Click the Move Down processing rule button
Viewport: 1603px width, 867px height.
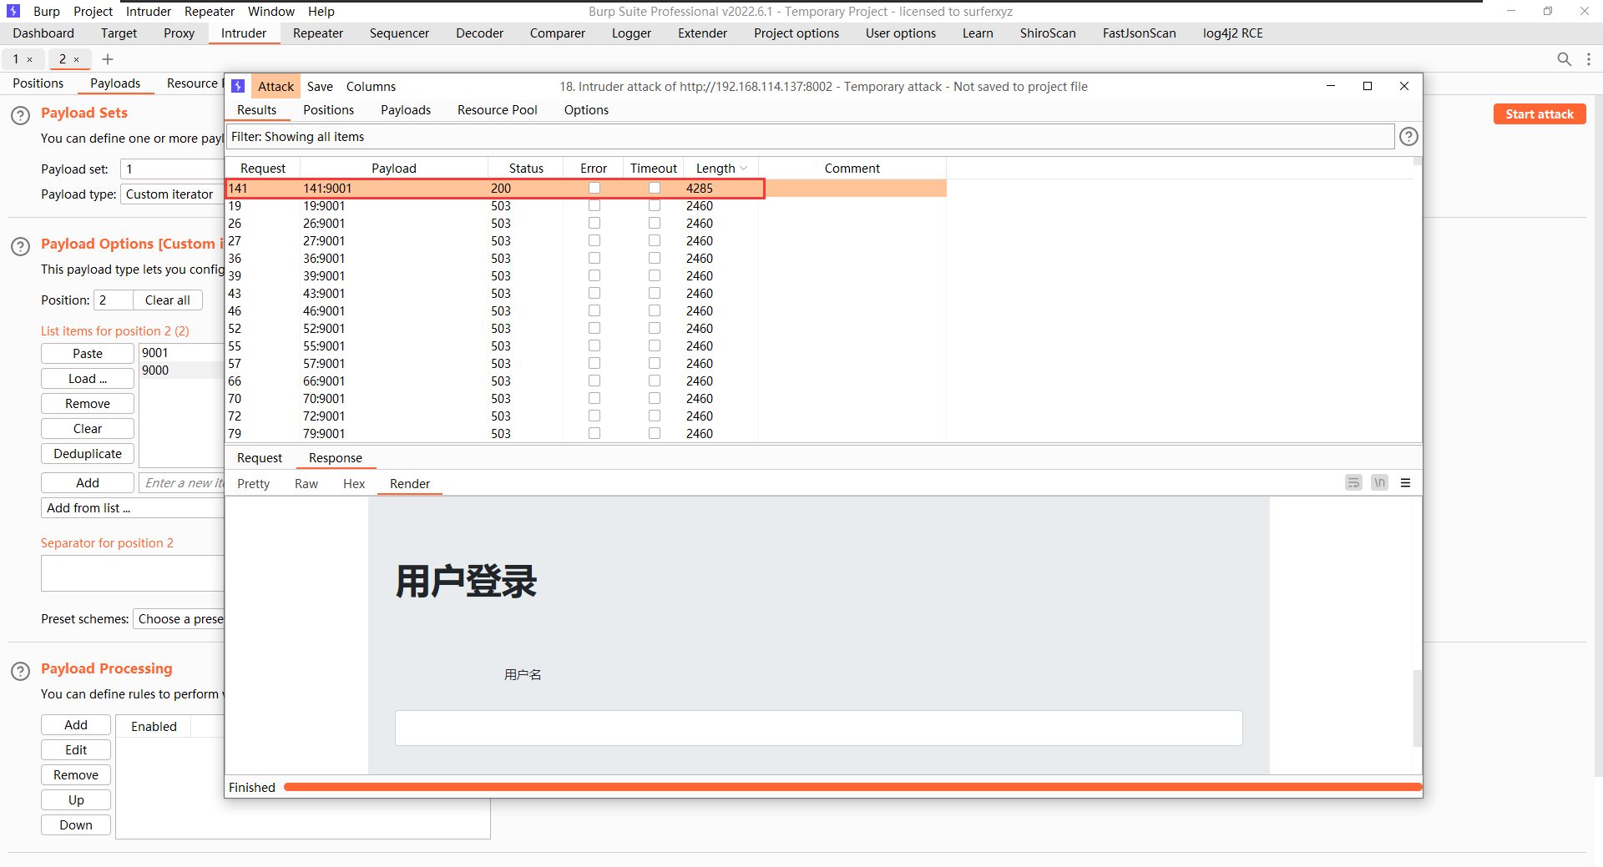click(76, 825)
